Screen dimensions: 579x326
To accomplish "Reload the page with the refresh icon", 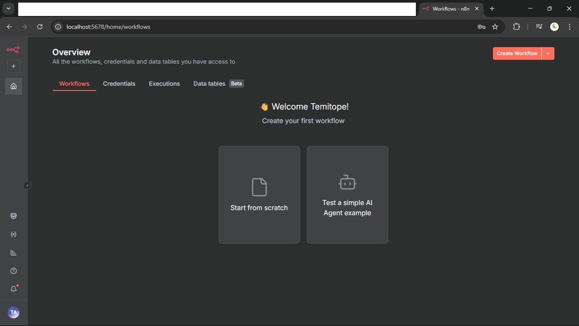I will pyautogui.click(x=40, y=27).
